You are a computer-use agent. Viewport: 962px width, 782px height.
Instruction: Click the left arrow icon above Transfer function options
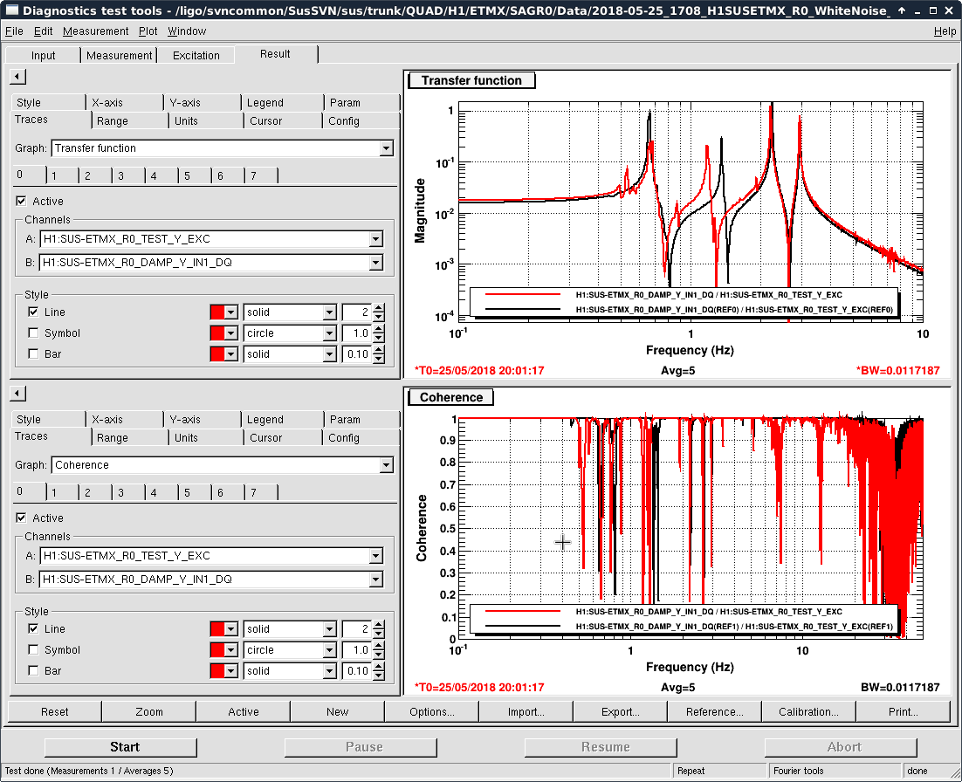17,78
